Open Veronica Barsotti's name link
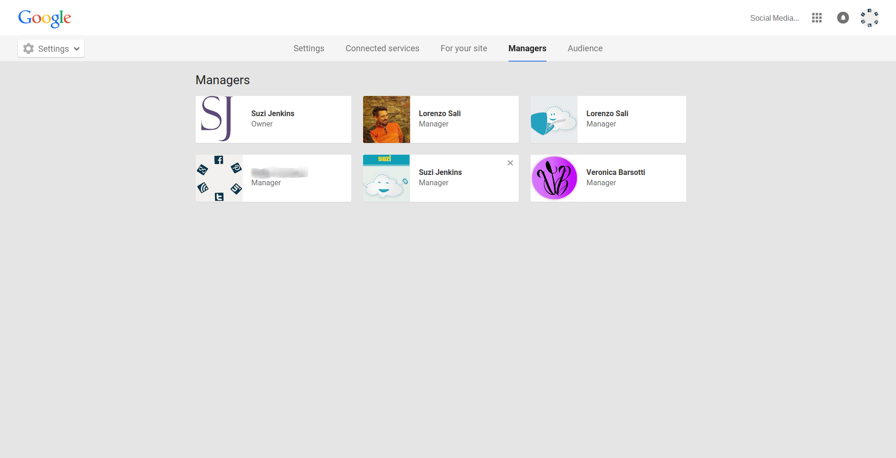The height and width of the screenshot is (458, 896). click(615, 172)
